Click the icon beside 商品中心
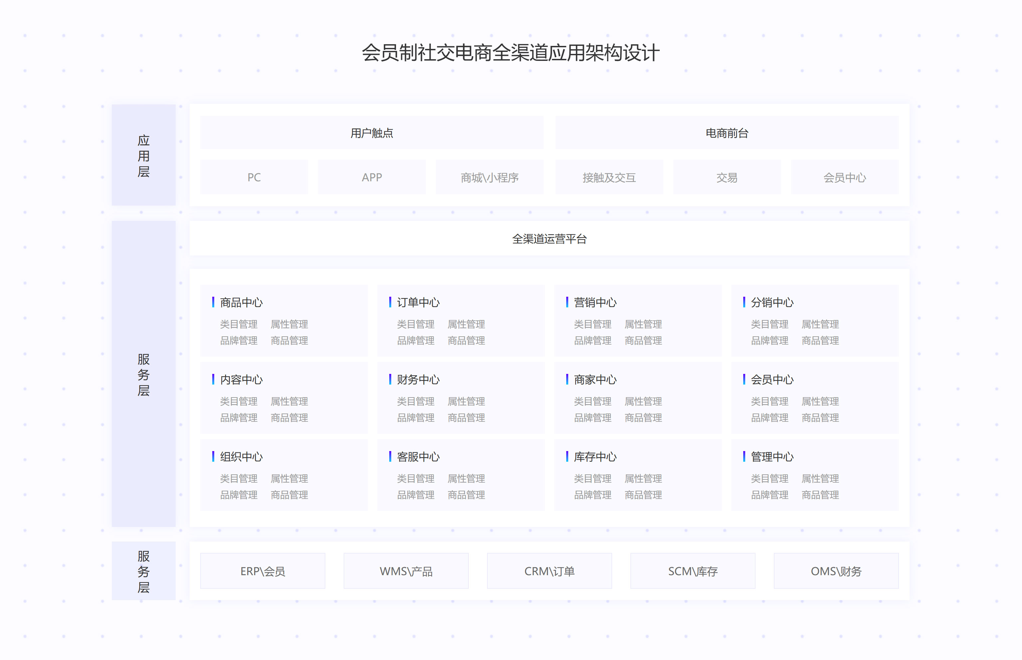The height and width of the screenshot is (660, 1022). (214, 303)
